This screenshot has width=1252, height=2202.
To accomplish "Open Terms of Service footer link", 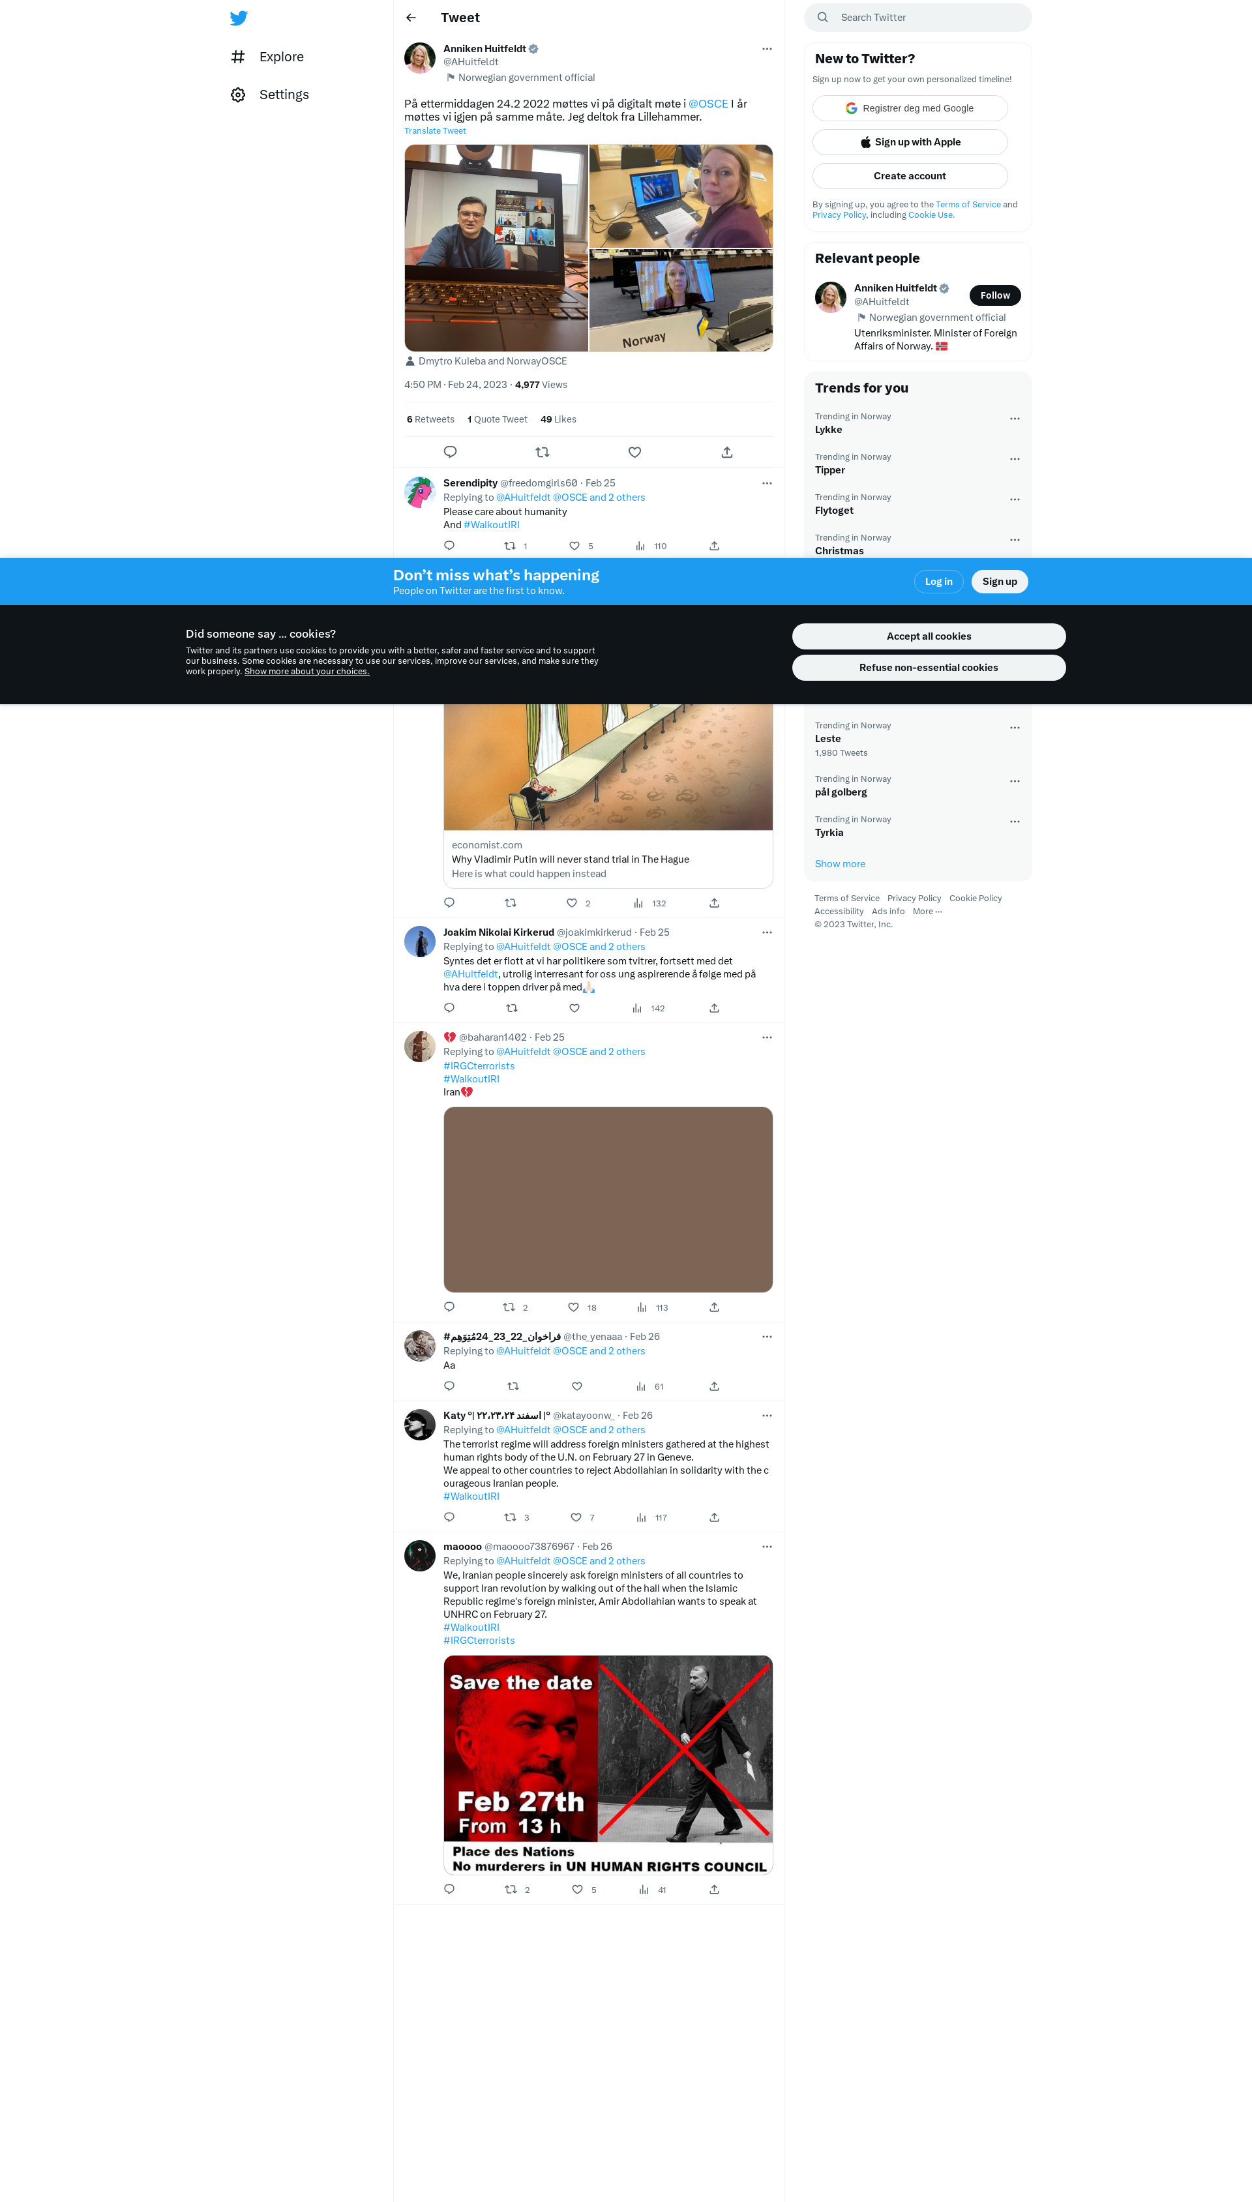I will click(x=847, y=899).
